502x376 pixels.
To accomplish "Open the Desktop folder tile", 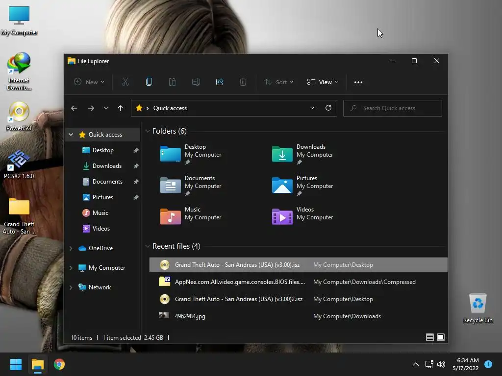I will pyautogui.click(x=191, y=154).
